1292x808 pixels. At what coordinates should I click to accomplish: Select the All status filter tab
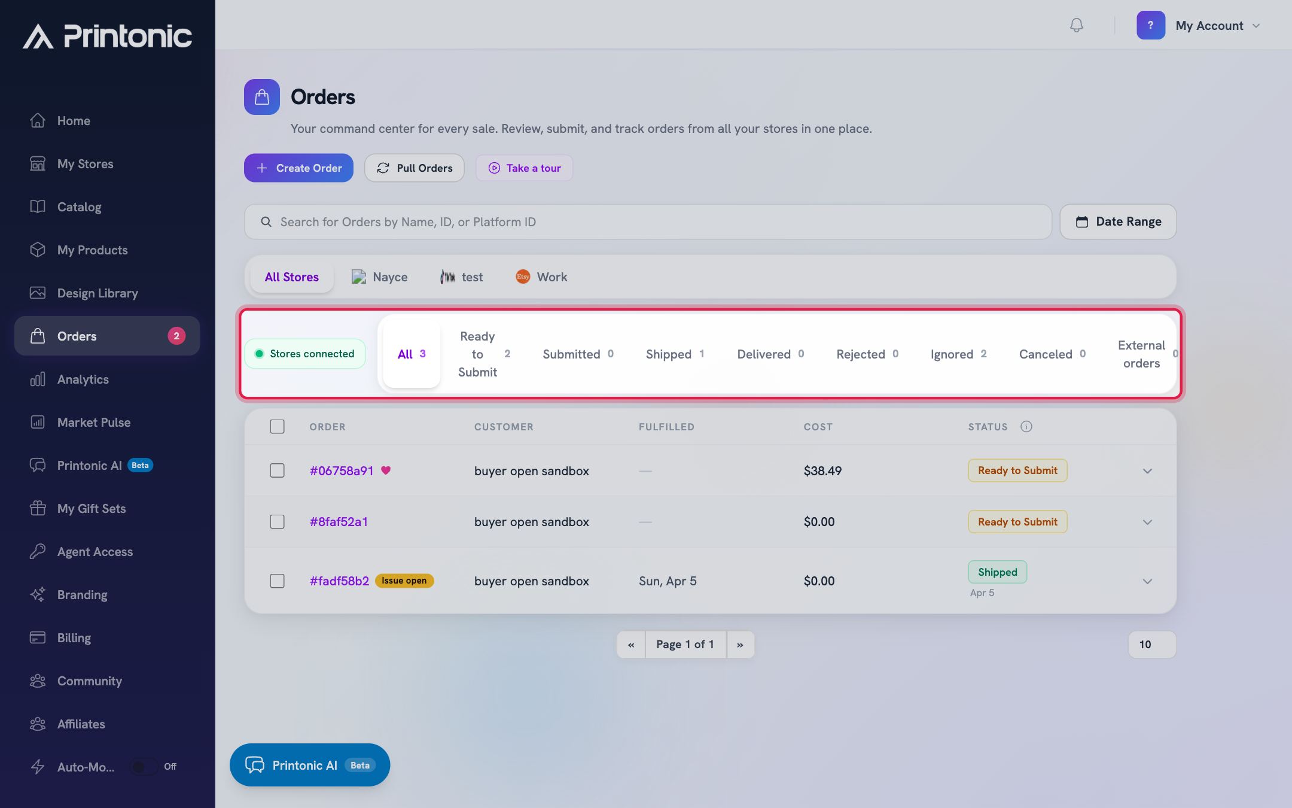(412, 354)
